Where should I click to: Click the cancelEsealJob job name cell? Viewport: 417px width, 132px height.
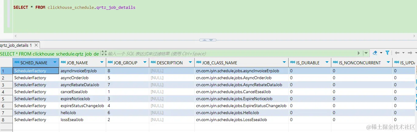pos(82,92)
